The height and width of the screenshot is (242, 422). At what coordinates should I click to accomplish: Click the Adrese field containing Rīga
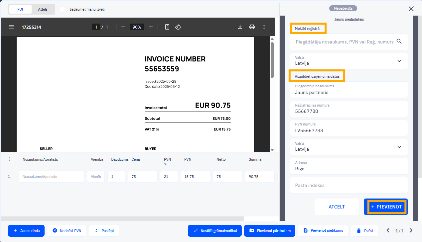tap(349, 166)
